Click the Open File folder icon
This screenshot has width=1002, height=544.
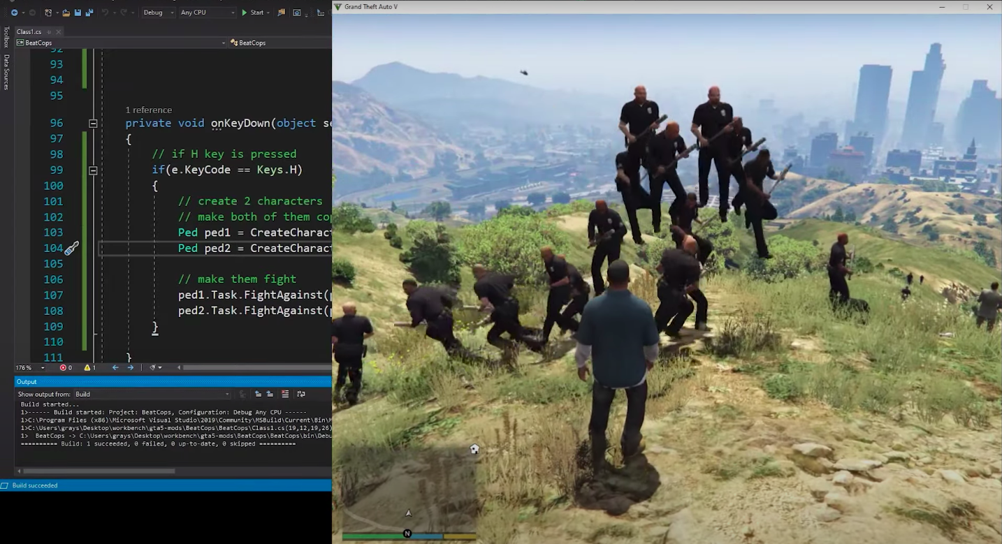click(66, 13)
